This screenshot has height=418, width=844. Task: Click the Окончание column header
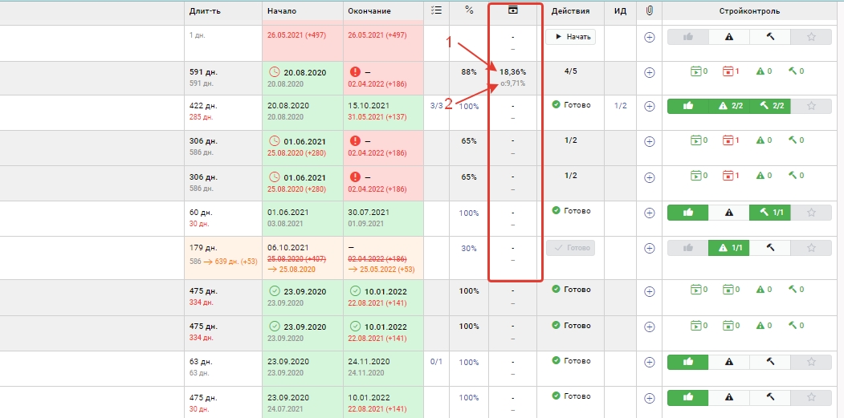370,11
